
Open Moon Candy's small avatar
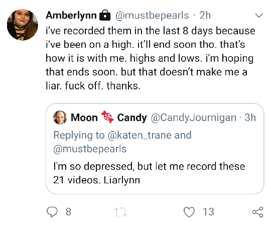pyautogui.click(x=60, y=118)
